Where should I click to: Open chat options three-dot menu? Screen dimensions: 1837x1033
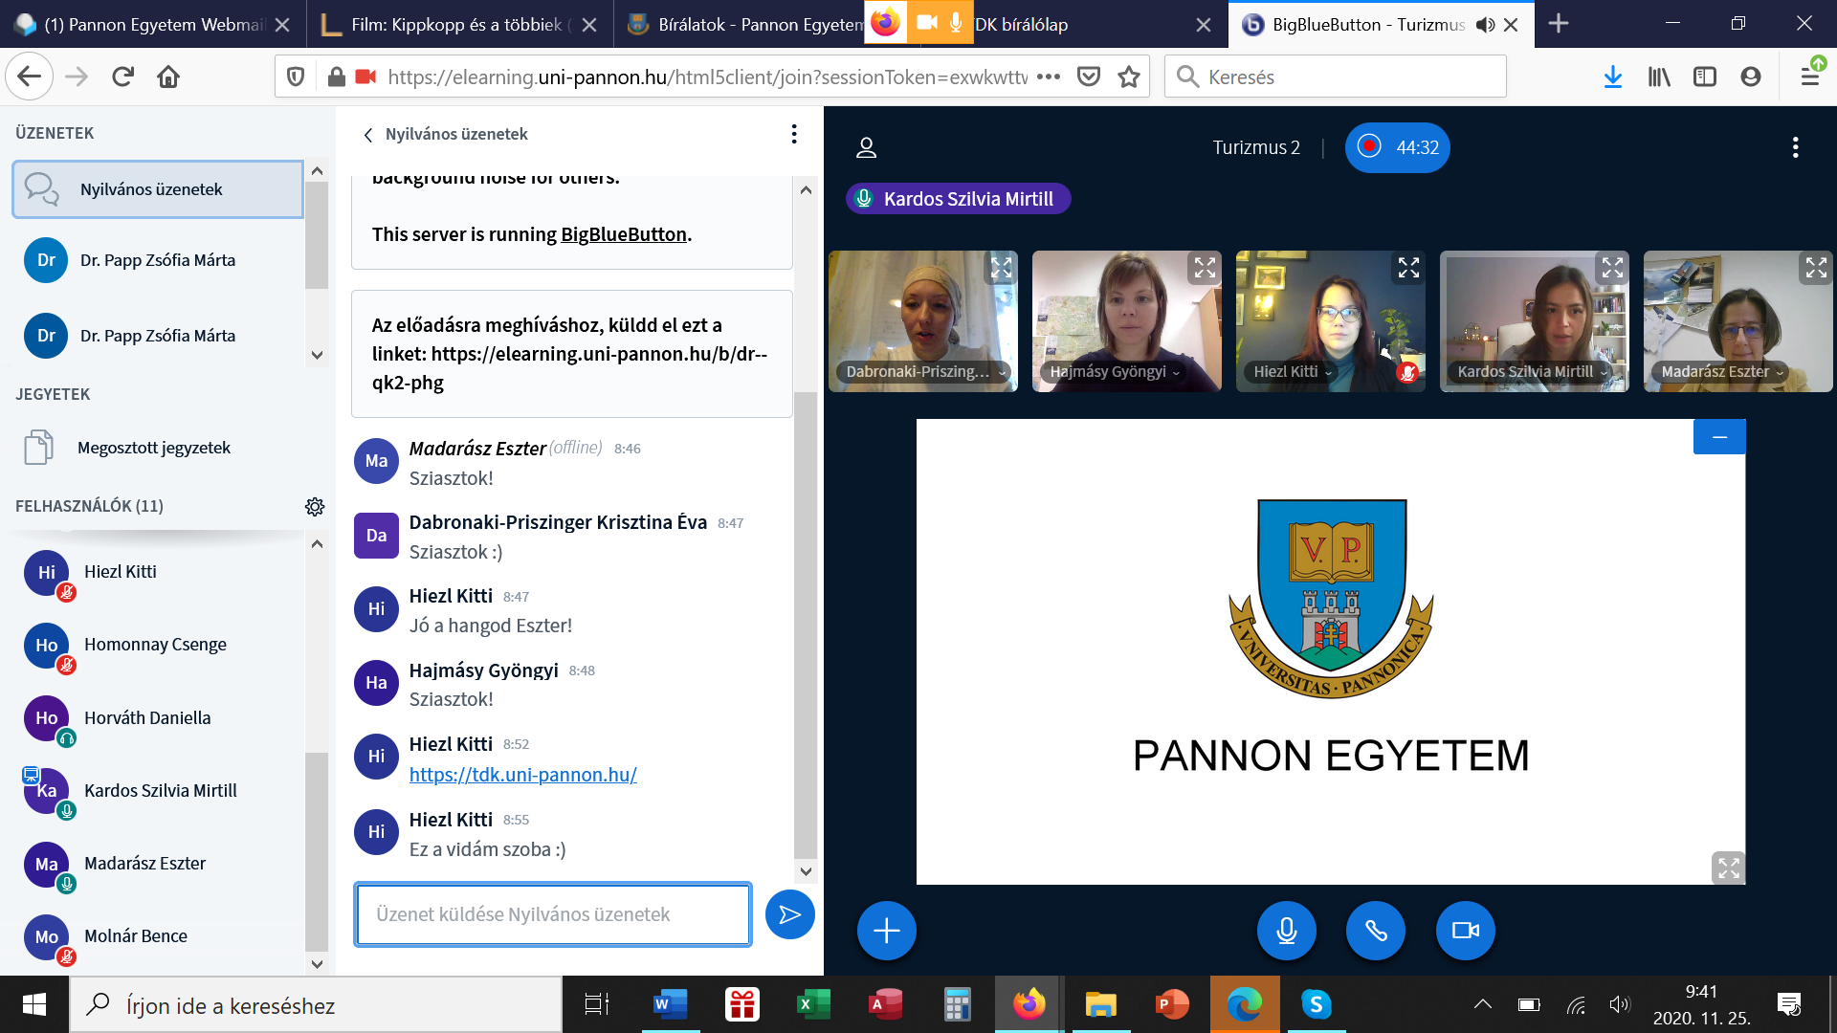(x=793, y=134)
